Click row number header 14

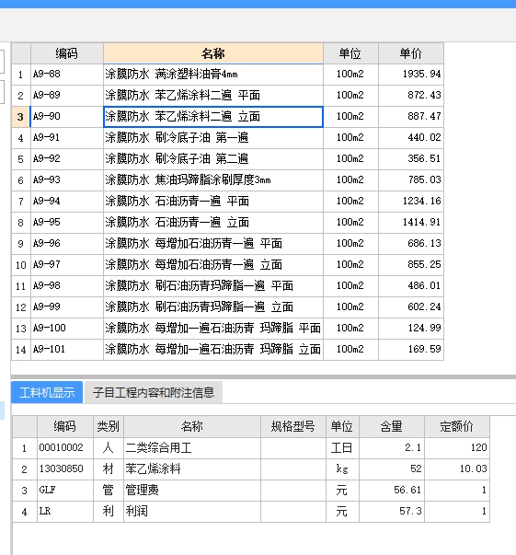21,350
